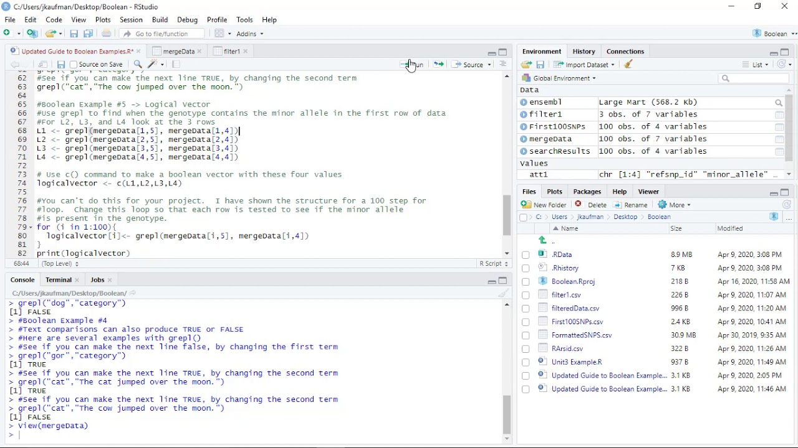Click the Save all documents icon

pos(88,34)
